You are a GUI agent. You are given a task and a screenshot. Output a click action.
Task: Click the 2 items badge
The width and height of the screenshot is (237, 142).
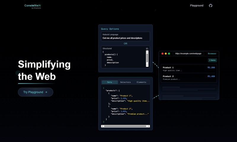pos(212,60)
